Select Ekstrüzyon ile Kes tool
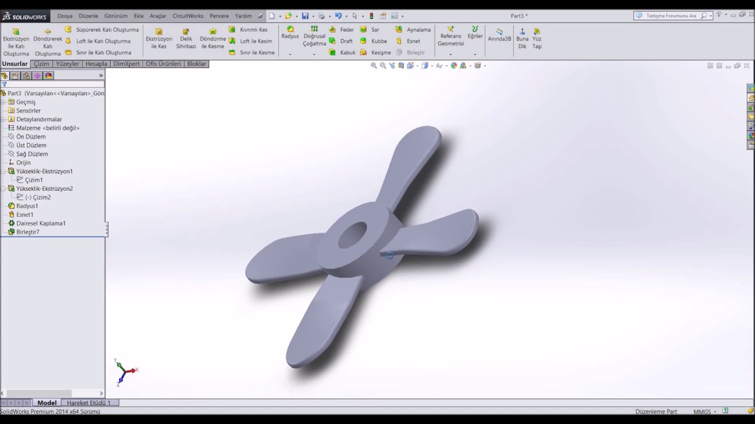 pos(159,39)
